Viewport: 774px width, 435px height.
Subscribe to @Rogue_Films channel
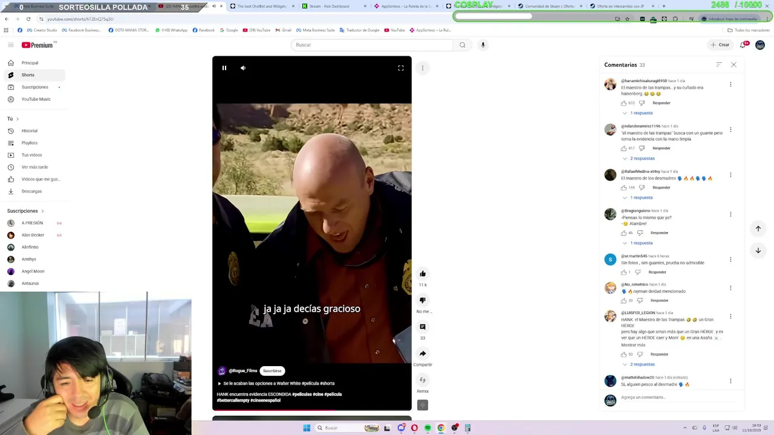(272, 371)
